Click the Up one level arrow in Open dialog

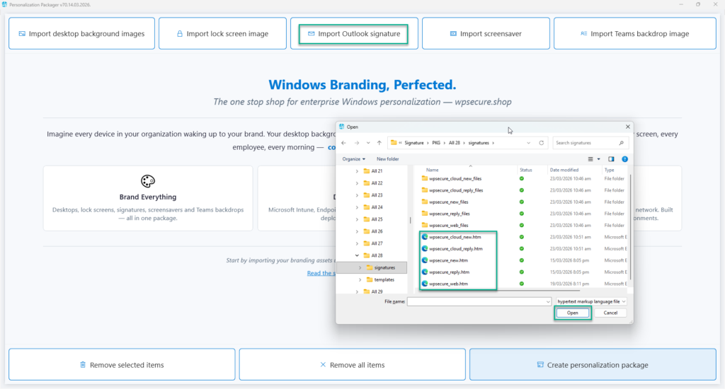[x=379, y=143]
